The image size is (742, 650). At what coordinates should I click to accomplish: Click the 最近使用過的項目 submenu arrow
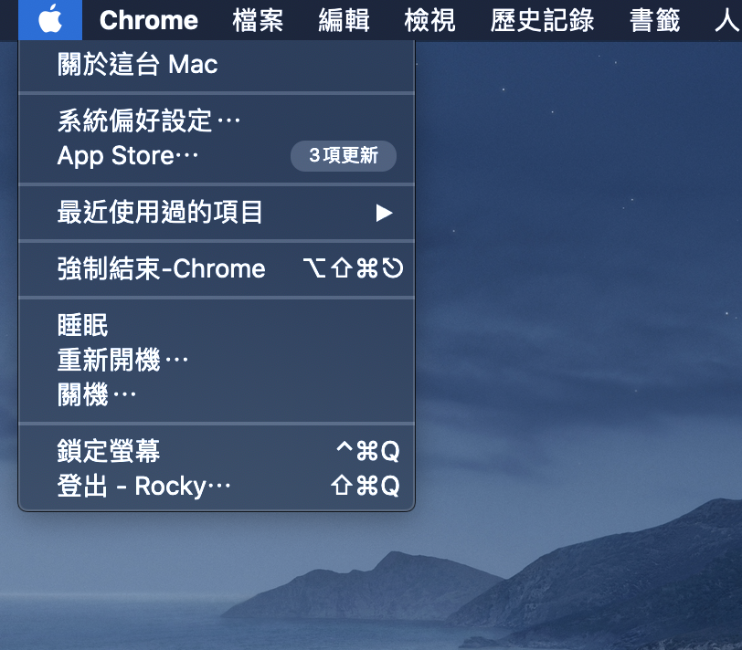(384, 213)
